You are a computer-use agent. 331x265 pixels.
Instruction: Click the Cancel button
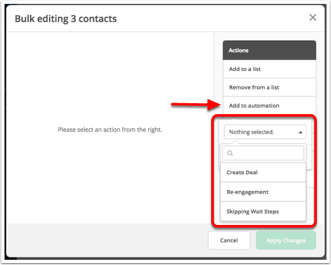click(x=229, y=240)
